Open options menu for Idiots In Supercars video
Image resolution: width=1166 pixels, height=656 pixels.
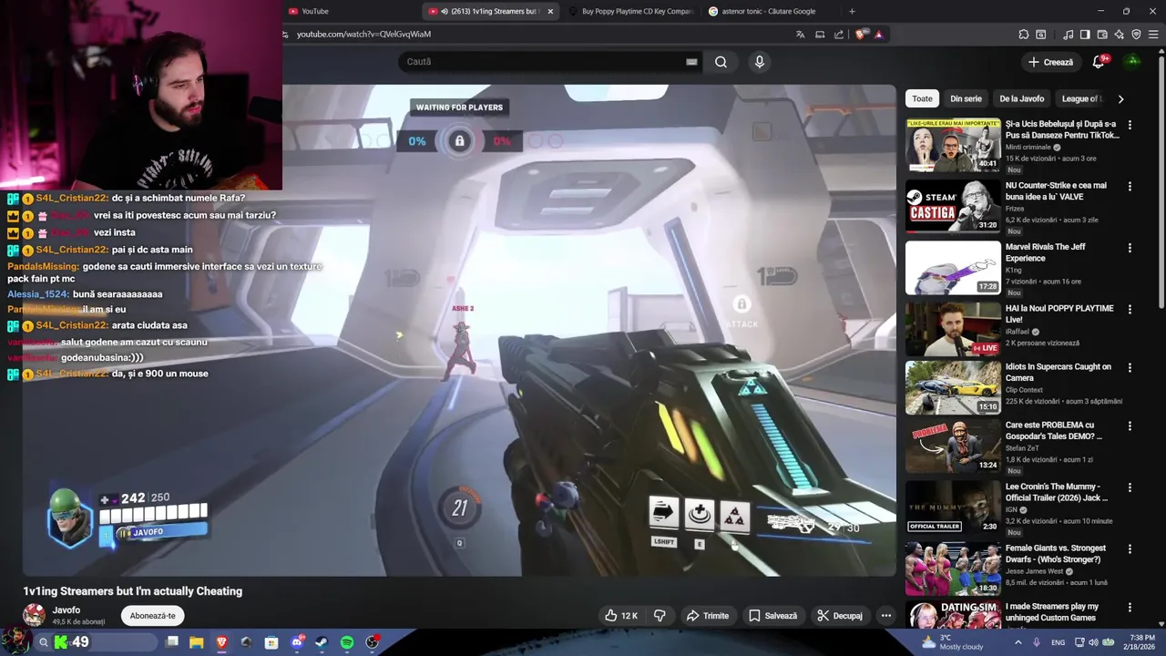point(1130,367)
